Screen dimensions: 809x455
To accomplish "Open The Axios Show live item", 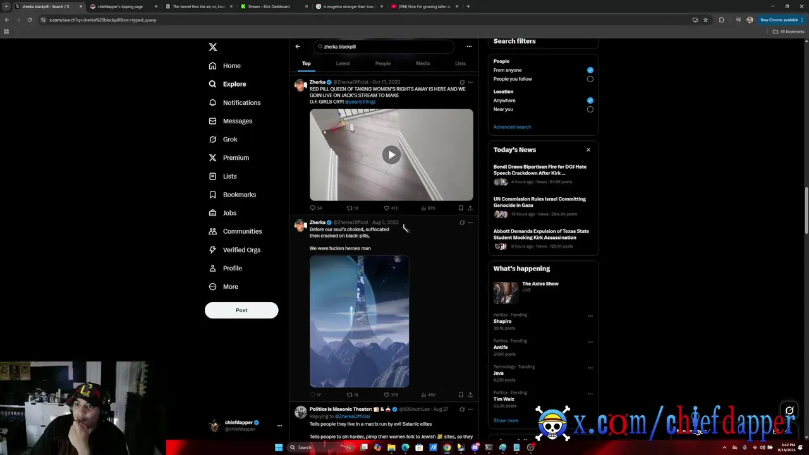I will tap(543, 293).
